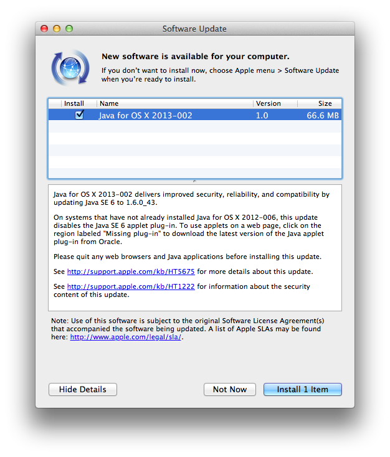Minimize window with the yellow button
Screen dimensions: 390x457
[57, 29]
